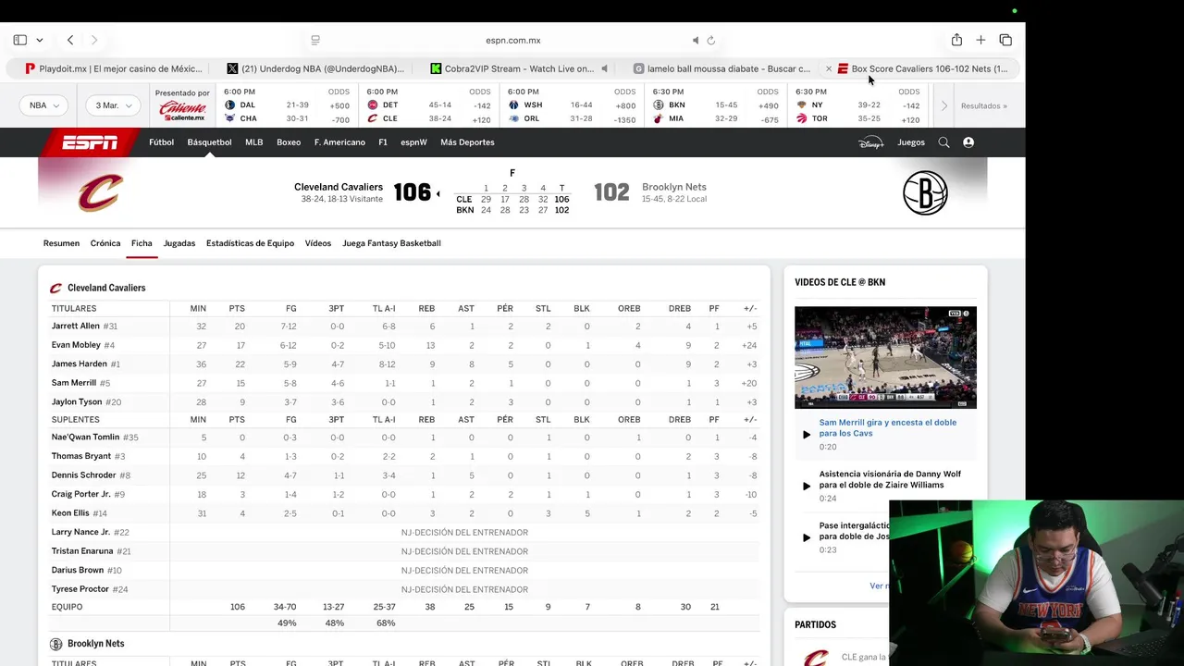
Task: Switch to the lamelo ball moussa diabate tab
Action: click(721, 68)
